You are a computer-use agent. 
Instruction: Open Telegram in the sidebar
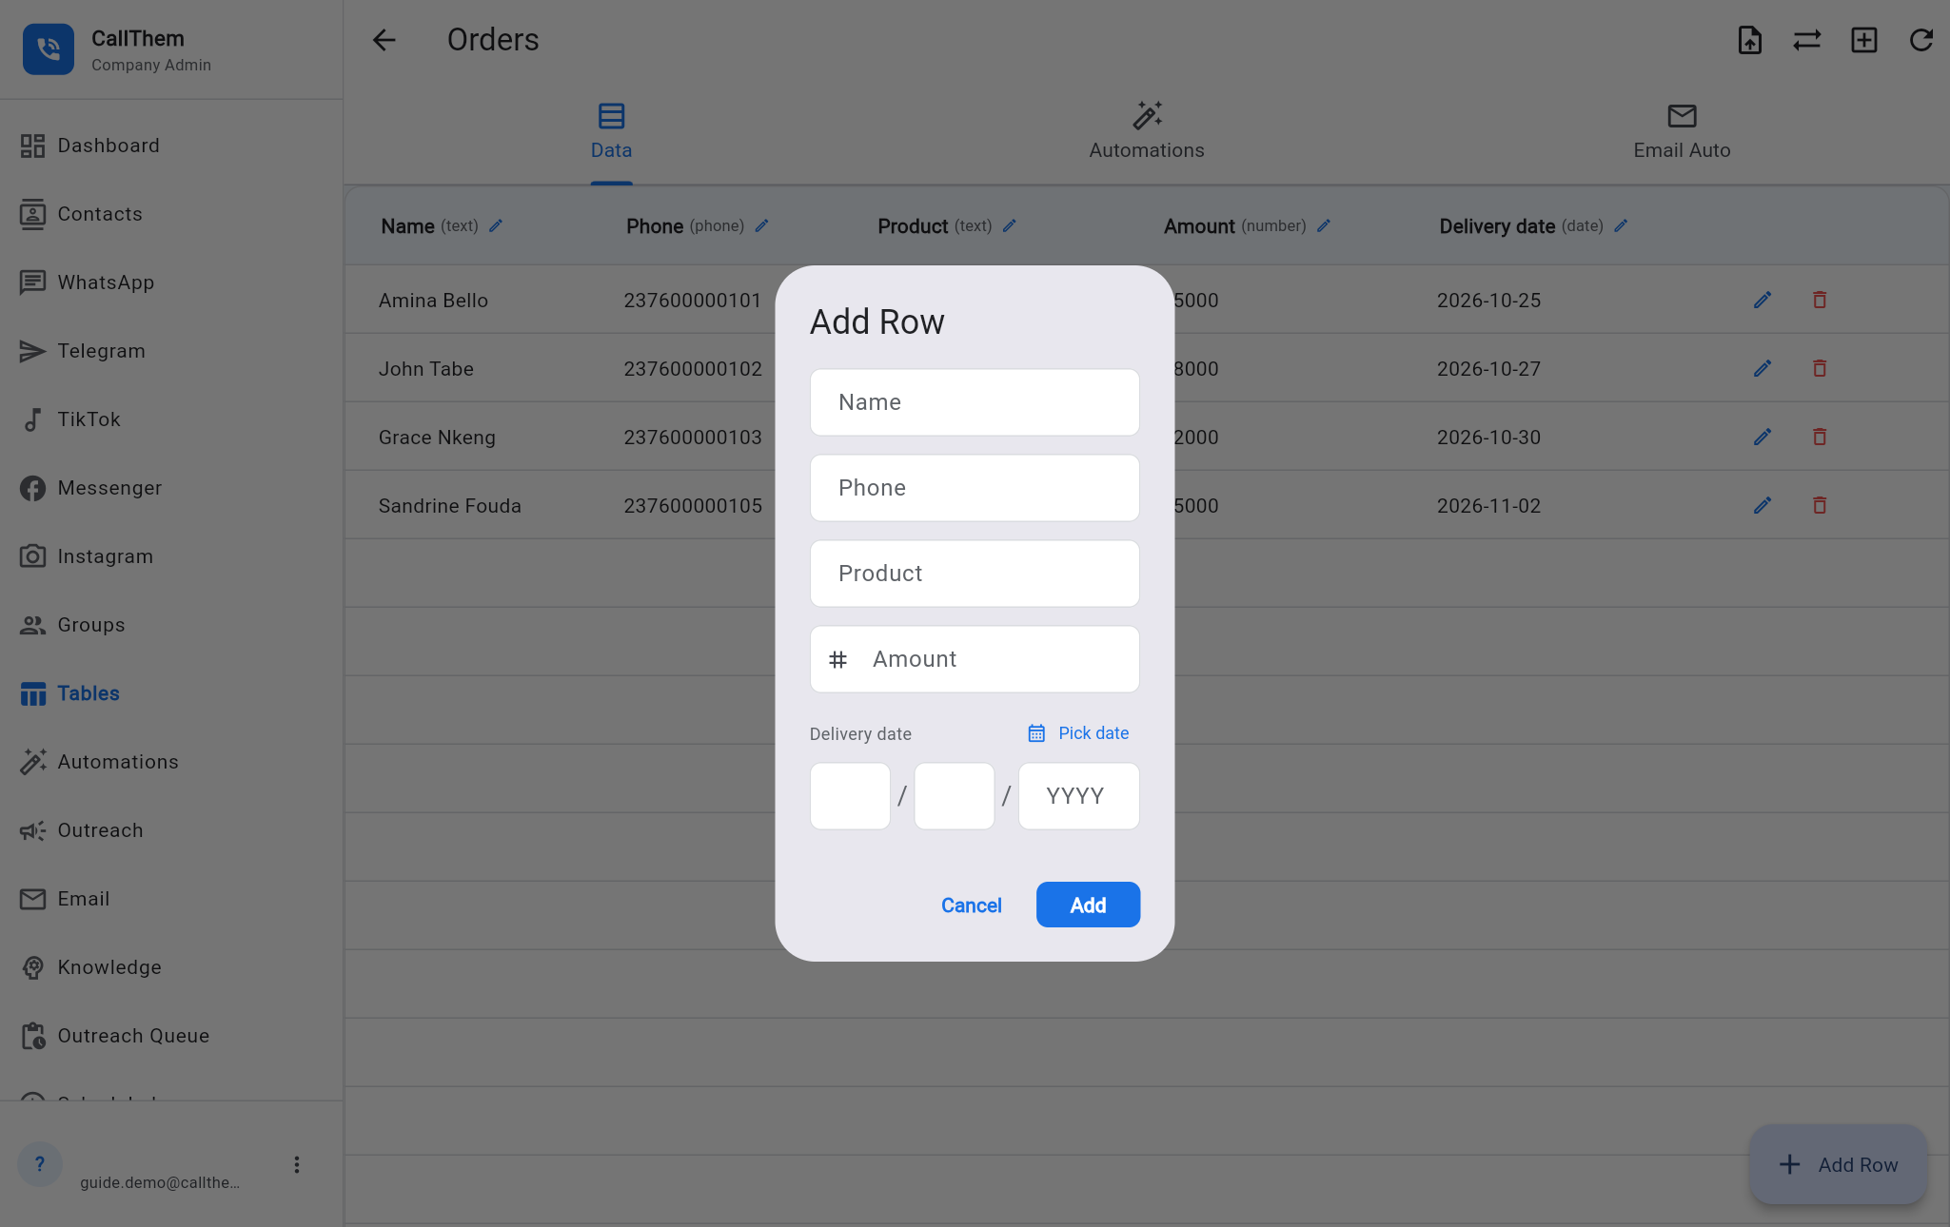tap(171, 351)
